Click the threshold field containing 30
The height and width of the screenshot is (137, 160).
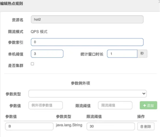pyautogui.click(x=111, y=127)
